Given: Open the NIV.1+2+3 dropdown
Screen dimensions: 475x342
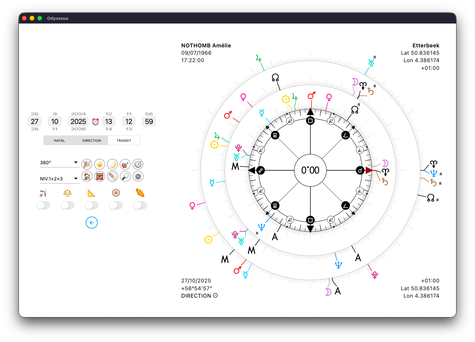Looking at the screenshot, I should tap(59, 179).
